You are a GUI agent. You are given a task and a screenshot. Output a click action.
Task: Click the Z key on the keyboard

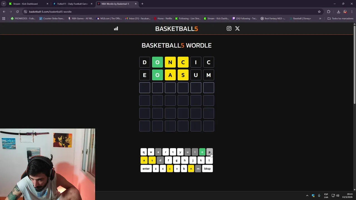coord(156,169)
